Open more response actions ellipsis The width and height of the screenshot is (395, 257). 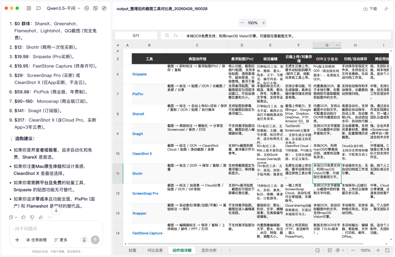coord(50,217)
